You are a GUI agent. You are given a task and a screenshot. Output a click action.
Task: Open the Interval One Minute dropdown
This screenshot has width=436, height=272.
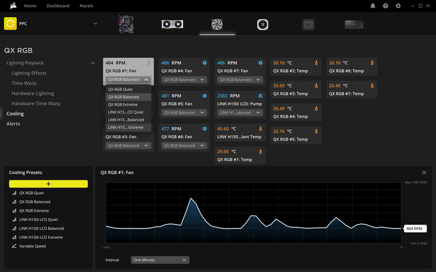[x=160, y=260]
